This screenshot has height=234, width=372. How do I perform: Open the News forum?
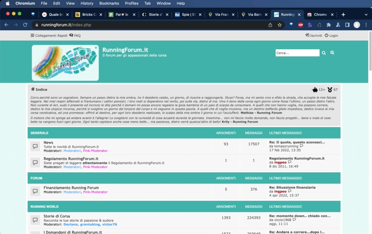[x=48, y=142]
